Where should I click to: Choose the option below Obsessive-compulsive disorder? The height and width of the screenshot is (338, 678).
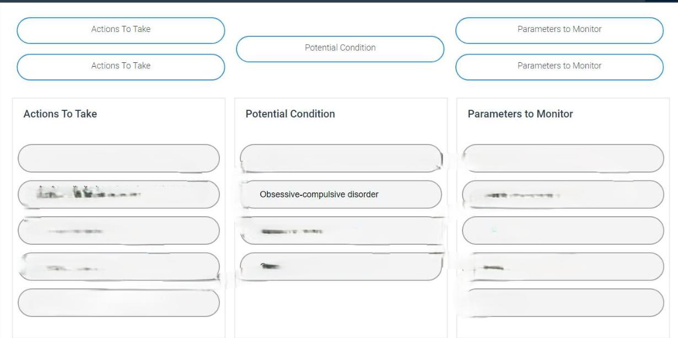click(x=341, y=230)
